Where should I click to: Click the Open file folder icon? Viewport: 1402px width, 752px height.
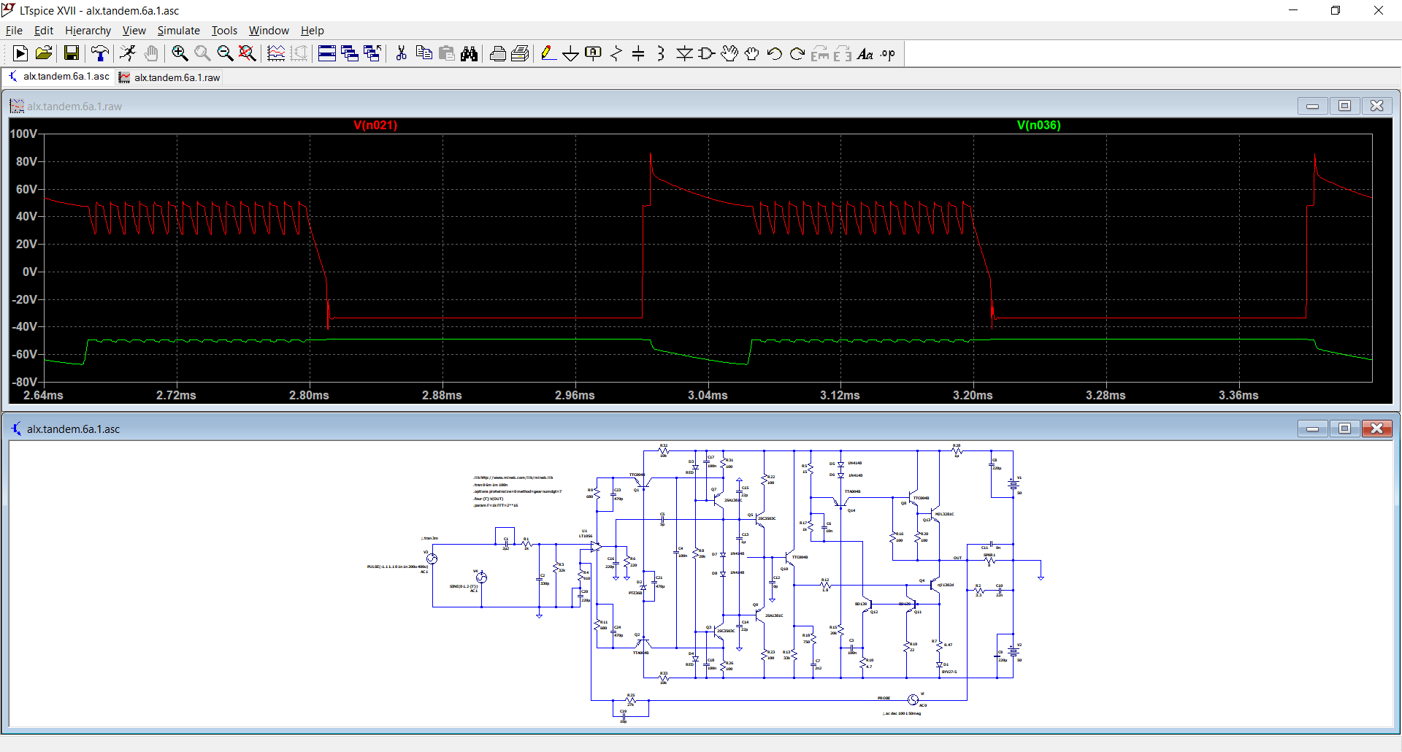[x=44, y=53]
